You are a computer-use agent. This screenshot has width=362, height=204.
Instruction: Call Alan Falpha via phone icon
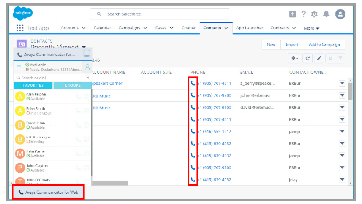78,96
